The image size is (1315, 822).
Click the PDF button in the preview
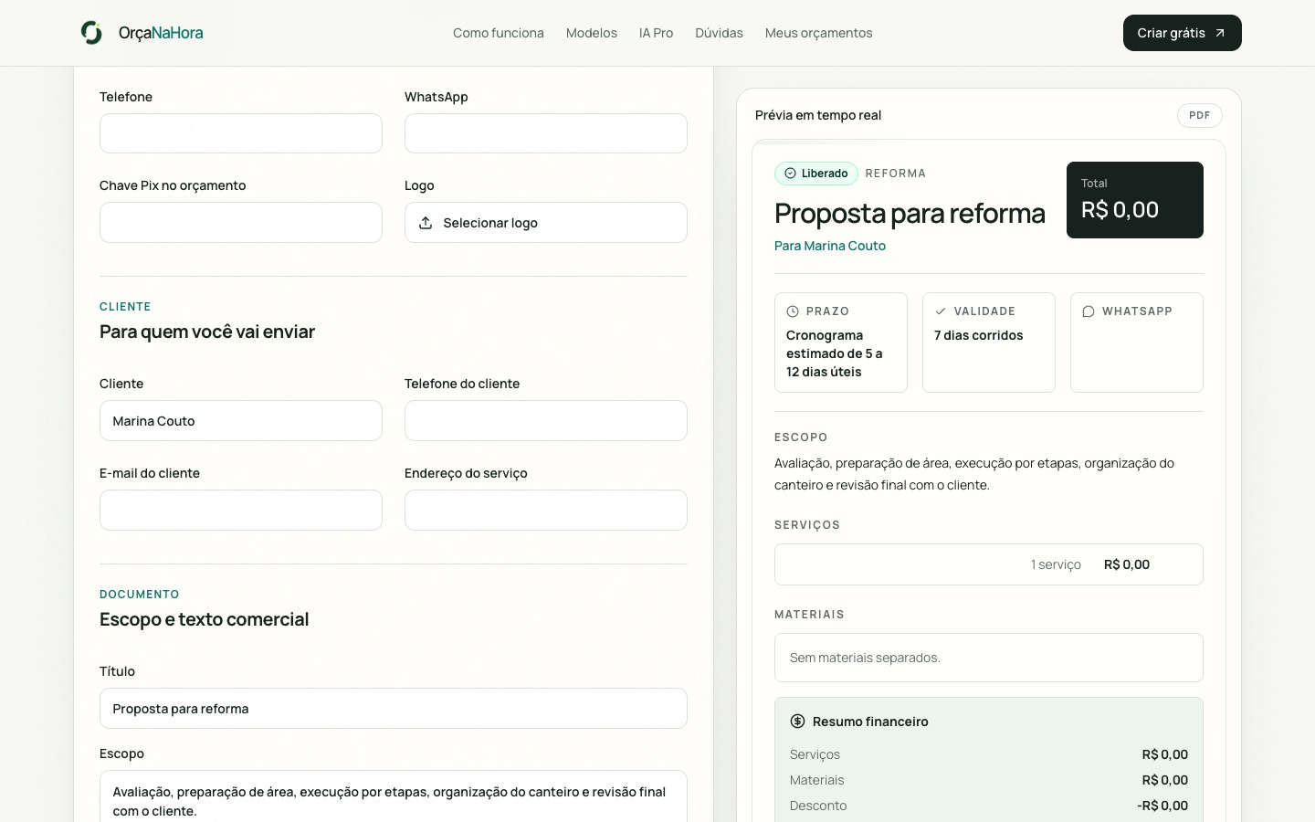(x=1200, y=115)
